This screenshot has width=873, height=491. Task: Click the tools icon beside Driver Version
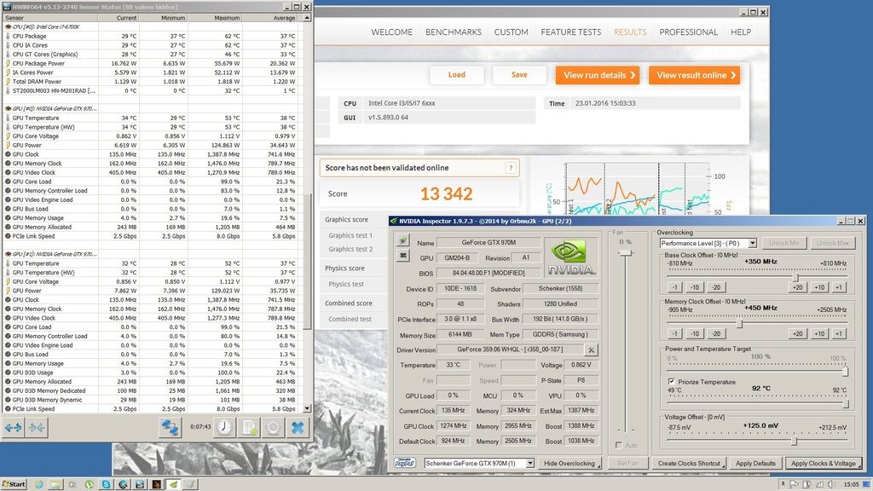591,349
